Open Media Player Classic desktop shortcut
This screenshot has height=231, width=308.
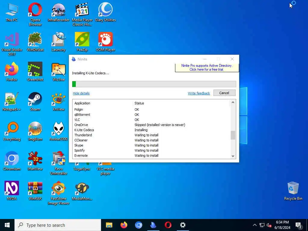[82, 14]
